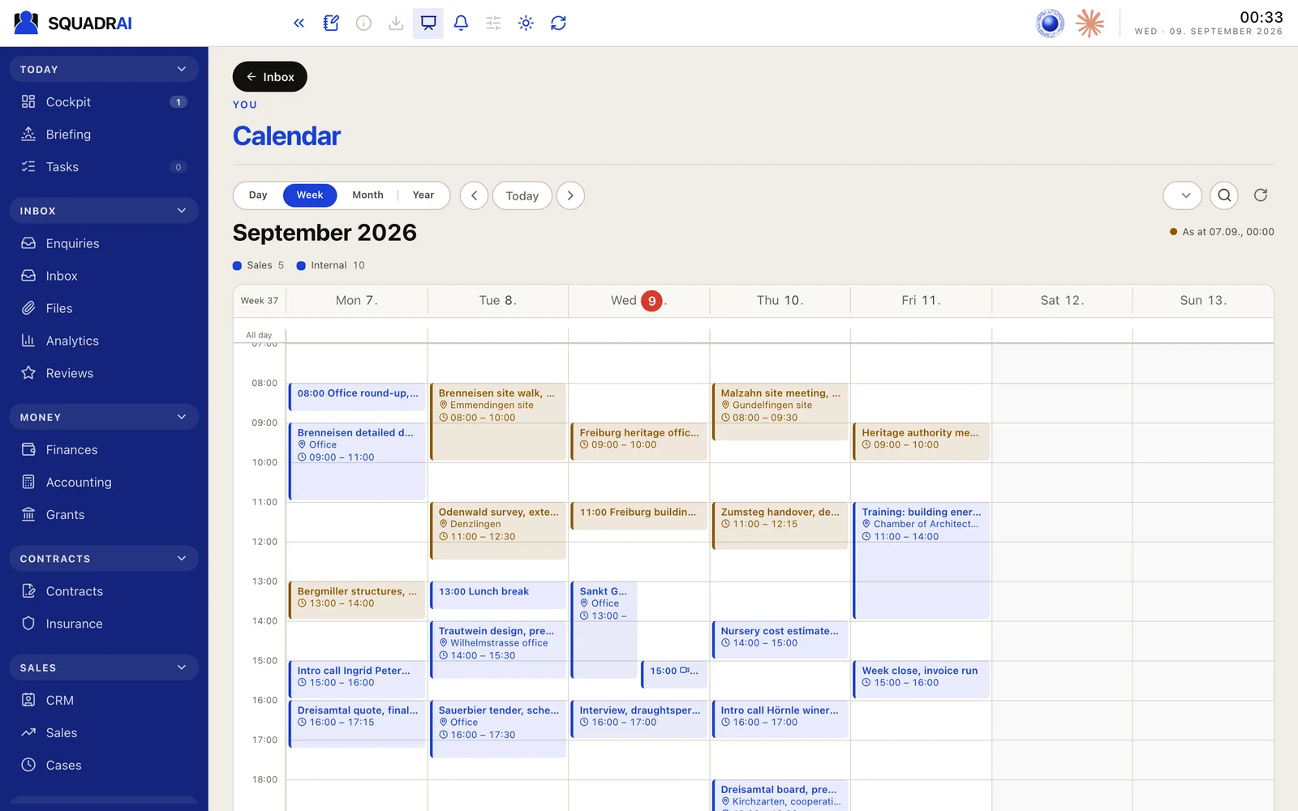The image size is (1298, 811).
Task: Open Brenneisen detailed event on Monday
Action: pos(357,461)
